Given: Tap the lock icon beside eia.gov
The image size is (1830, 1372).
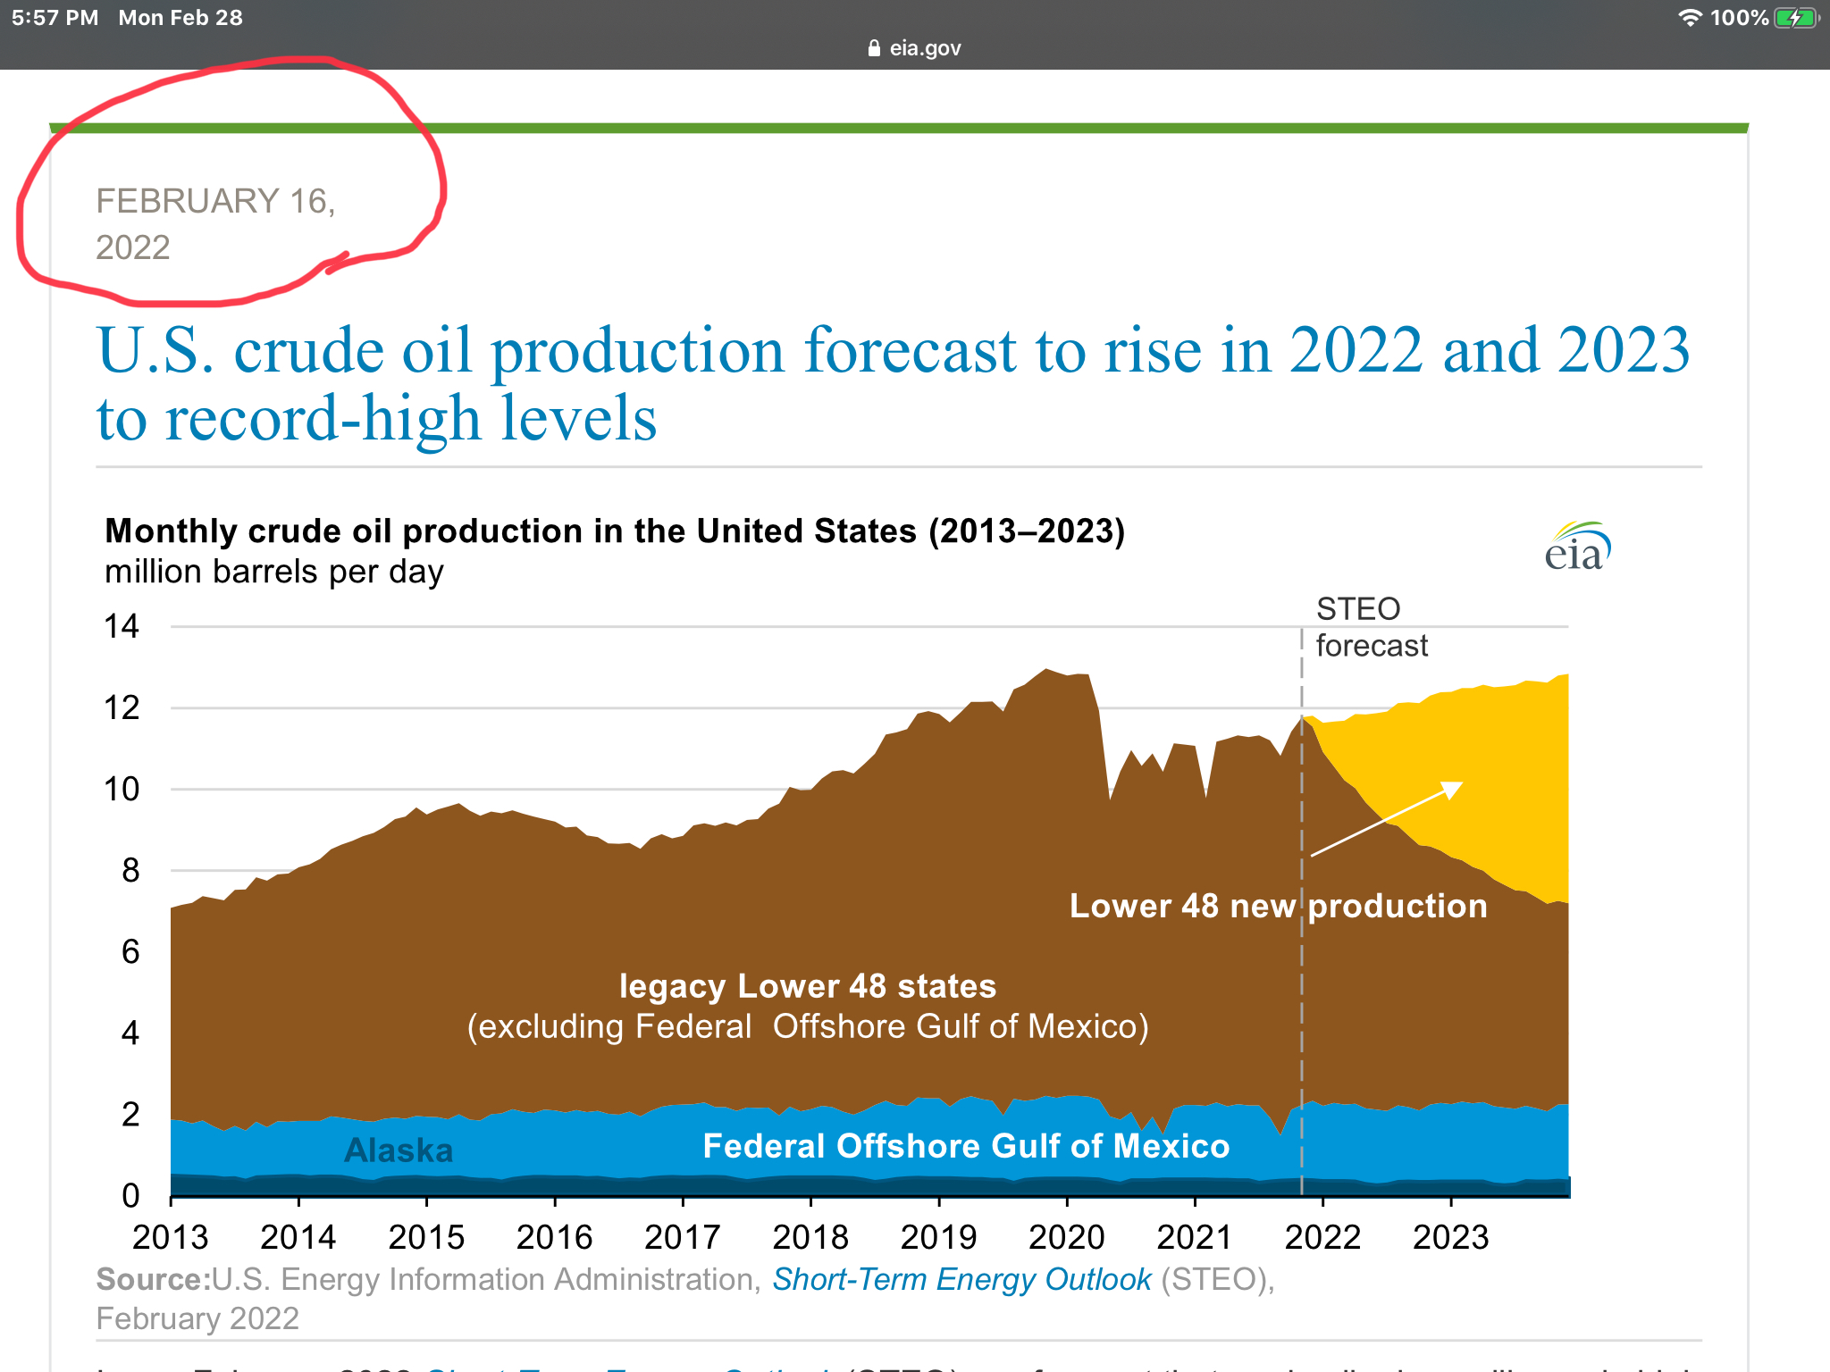Looking at the screenshot, I should 874,48.
